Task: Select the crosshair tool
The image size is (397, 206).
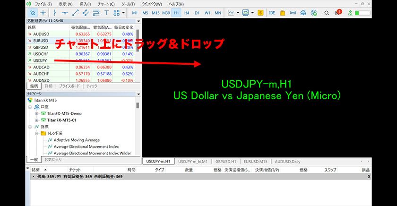Action: pyautogui.click(x=43, y=13)
